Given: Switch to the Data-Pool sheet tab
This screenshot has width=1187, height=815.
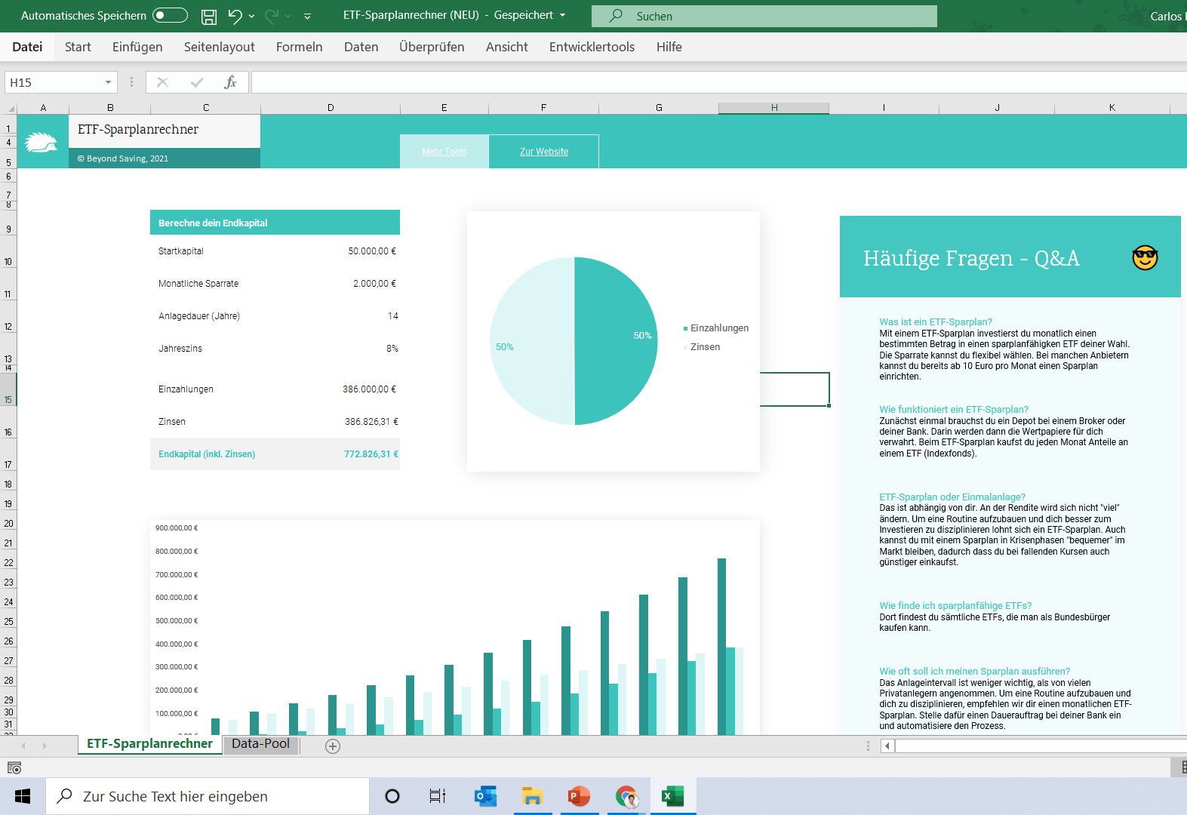Looking at the screenshot, I should pos(260,744).
